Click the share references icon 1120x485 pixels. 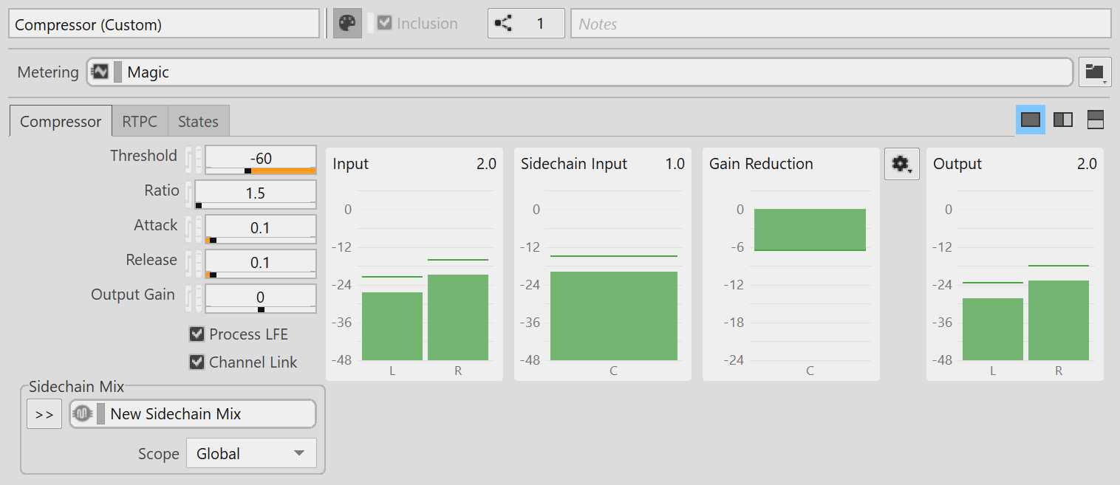coord(504,24)
